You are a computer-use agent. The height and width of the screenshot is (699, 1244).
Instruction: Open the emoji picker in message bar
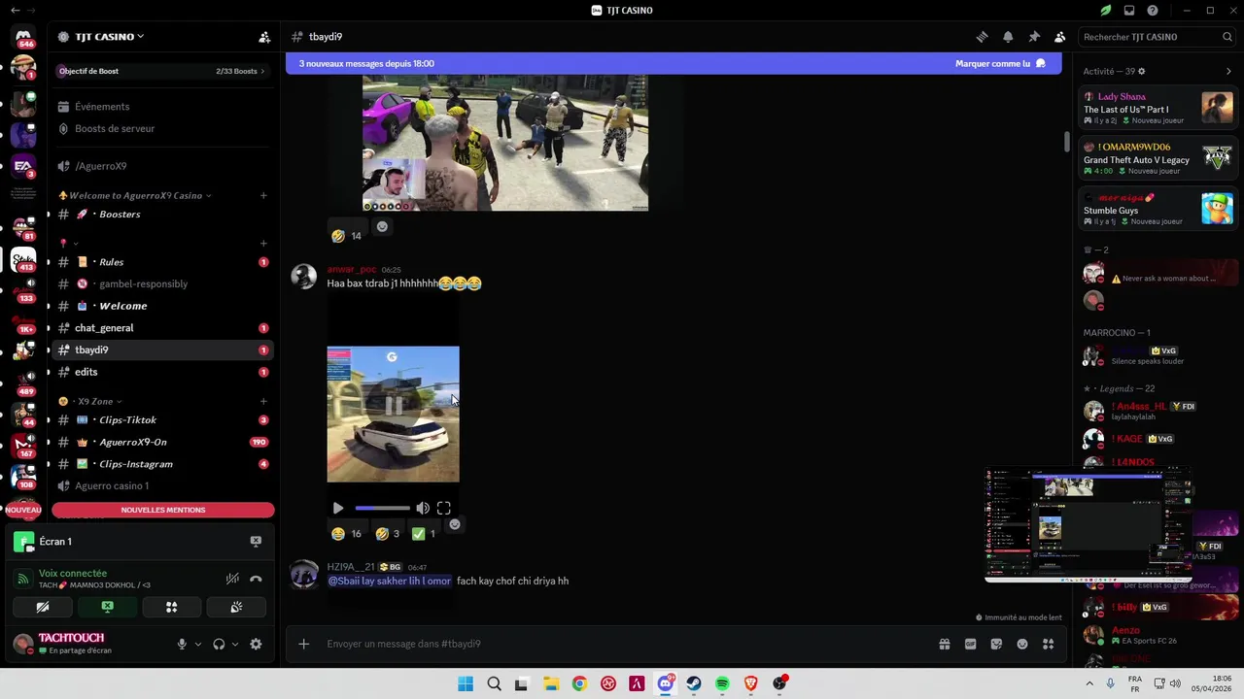tap(1022, 644)
